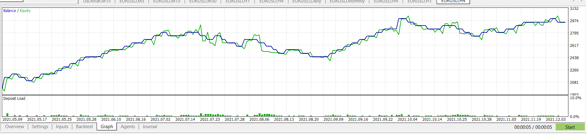This screenshot has height=134, width=586.
Task: Click the 2617 axis value
Action: point(574,46)
